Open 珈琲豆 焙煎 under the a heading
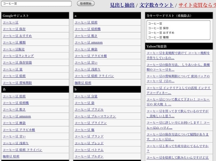The height and width of the screenshot is (161, 216). tap(83, 83)
